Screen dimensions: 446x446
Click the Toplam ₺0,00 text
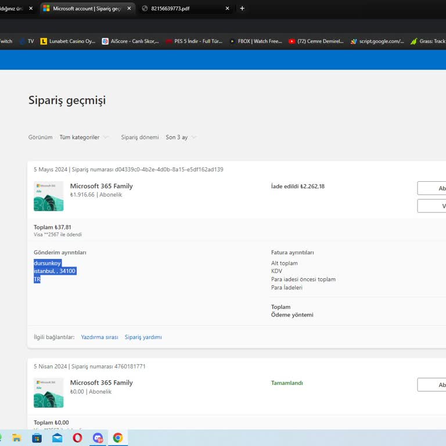coord(51,423)
